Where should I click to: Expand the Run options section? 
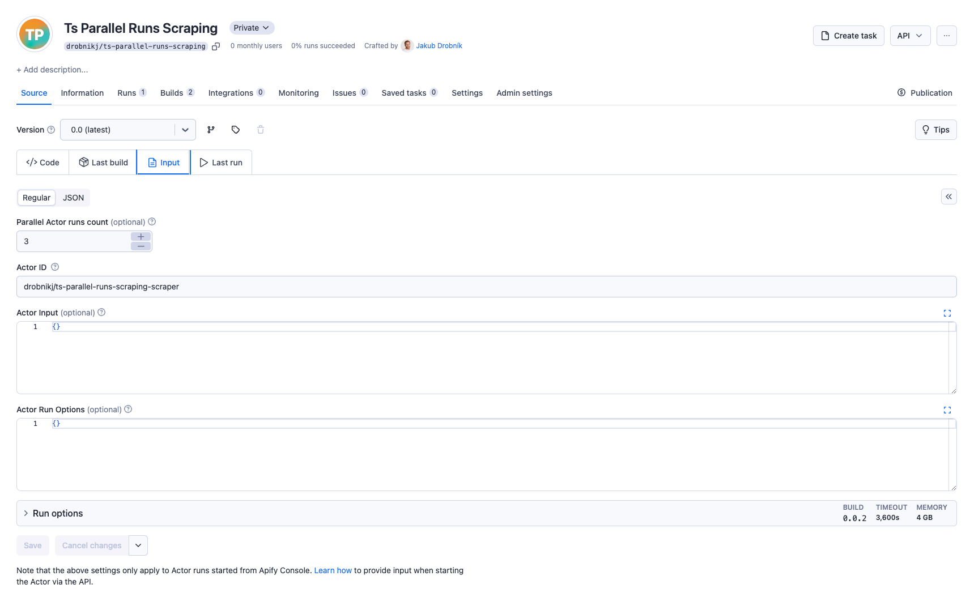pos(54,513)
